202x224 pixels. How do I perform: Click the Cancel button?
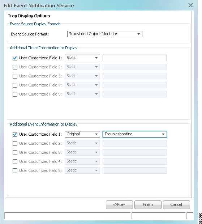176,204
